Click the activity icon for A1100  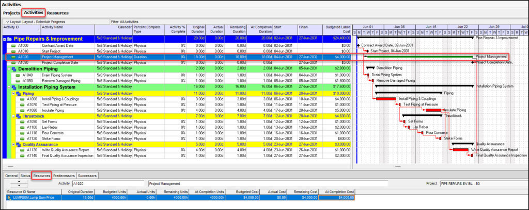(23, 127)
